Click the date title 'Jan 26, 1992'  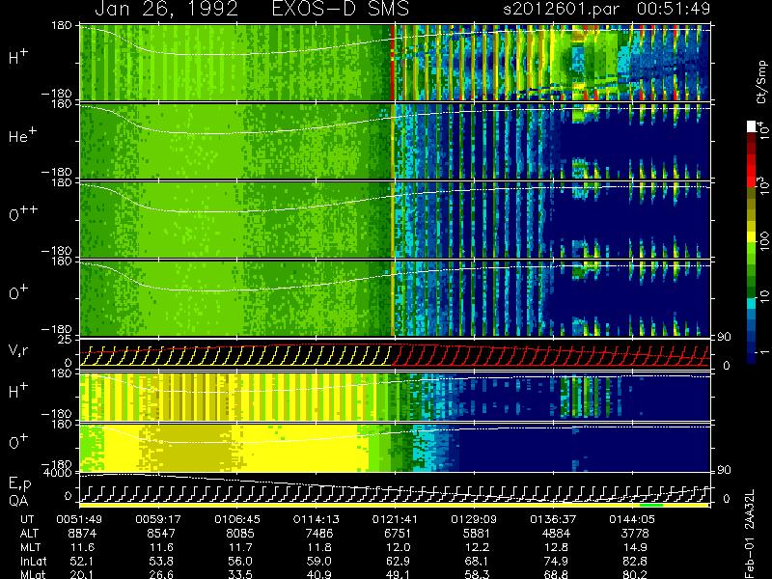tap(166, 10)
